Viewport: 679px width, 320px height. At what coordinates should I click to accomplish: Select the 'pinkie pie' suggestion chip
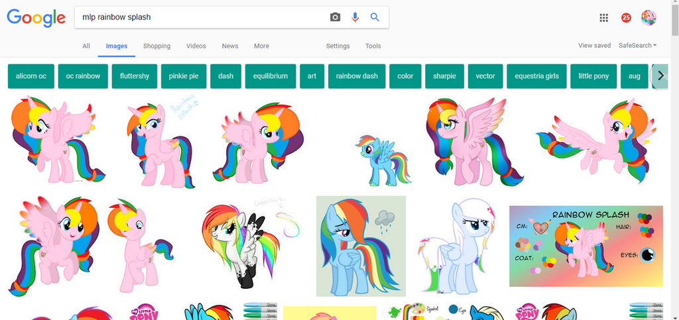(x=184, y=76)
